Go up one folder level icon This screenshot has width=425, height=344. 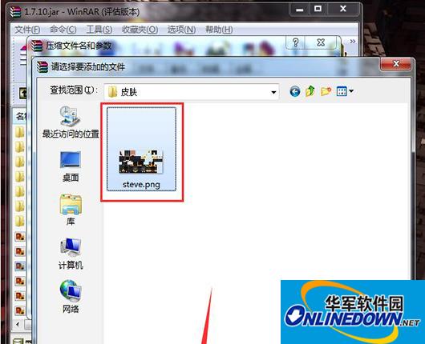[x=310, y=91]
